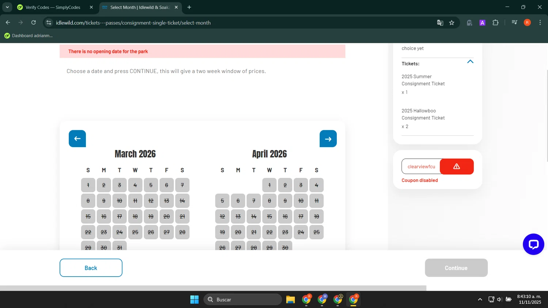Open the media controls icon
This screenshot has width=548, height=308.
(x=514, y=23)
